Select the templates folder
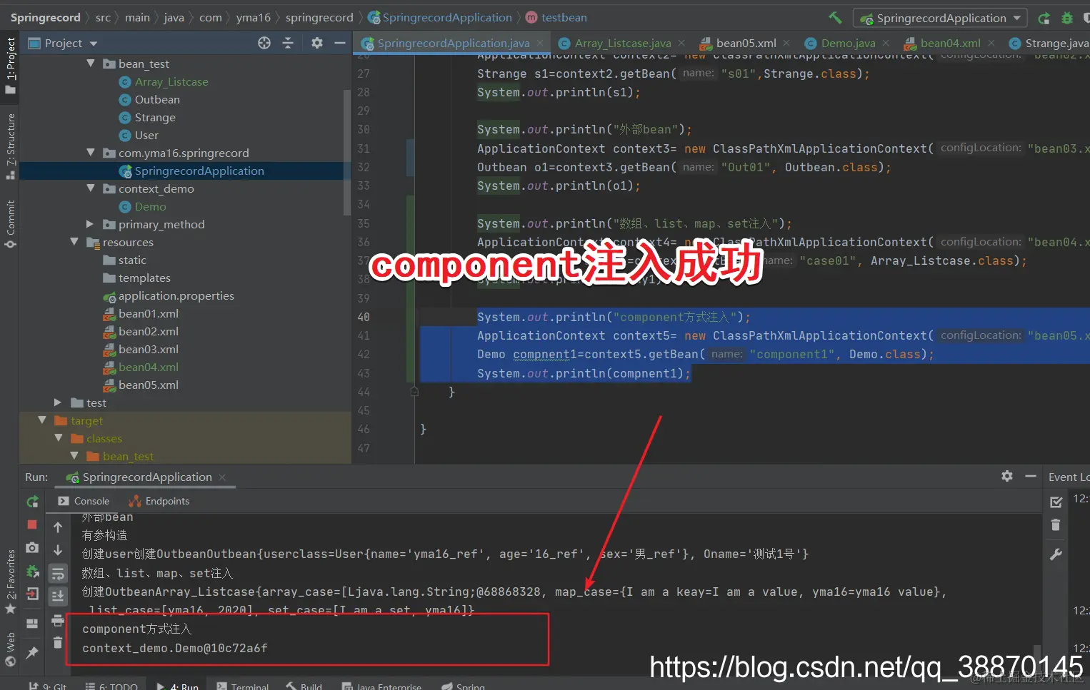This screenshot has width=1090, height=690. pos(144,278)
